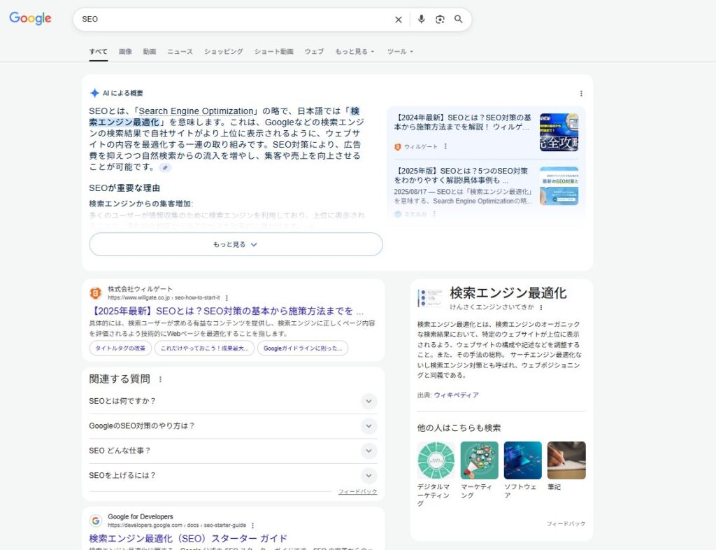Select the デジタルマーケティング thumbnail

[436, 460]
